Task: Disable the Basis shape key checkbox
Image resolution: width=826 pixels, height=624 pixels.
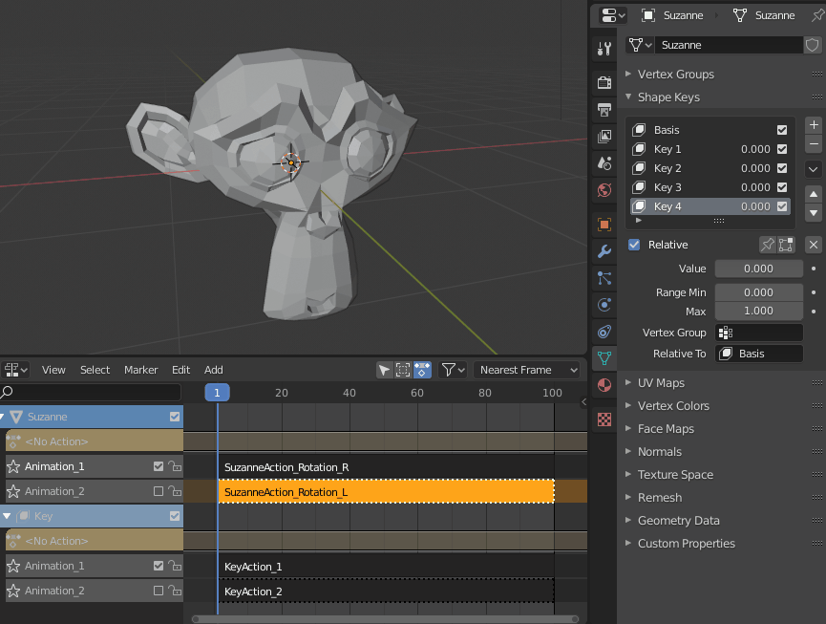Action: (x=782, y=130)
